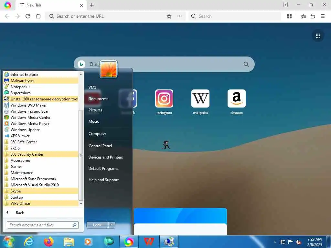The height and width of the screenshot is (248, 331).
Task: Open a new tab with the plus button
Action: [x=92, y=5]
